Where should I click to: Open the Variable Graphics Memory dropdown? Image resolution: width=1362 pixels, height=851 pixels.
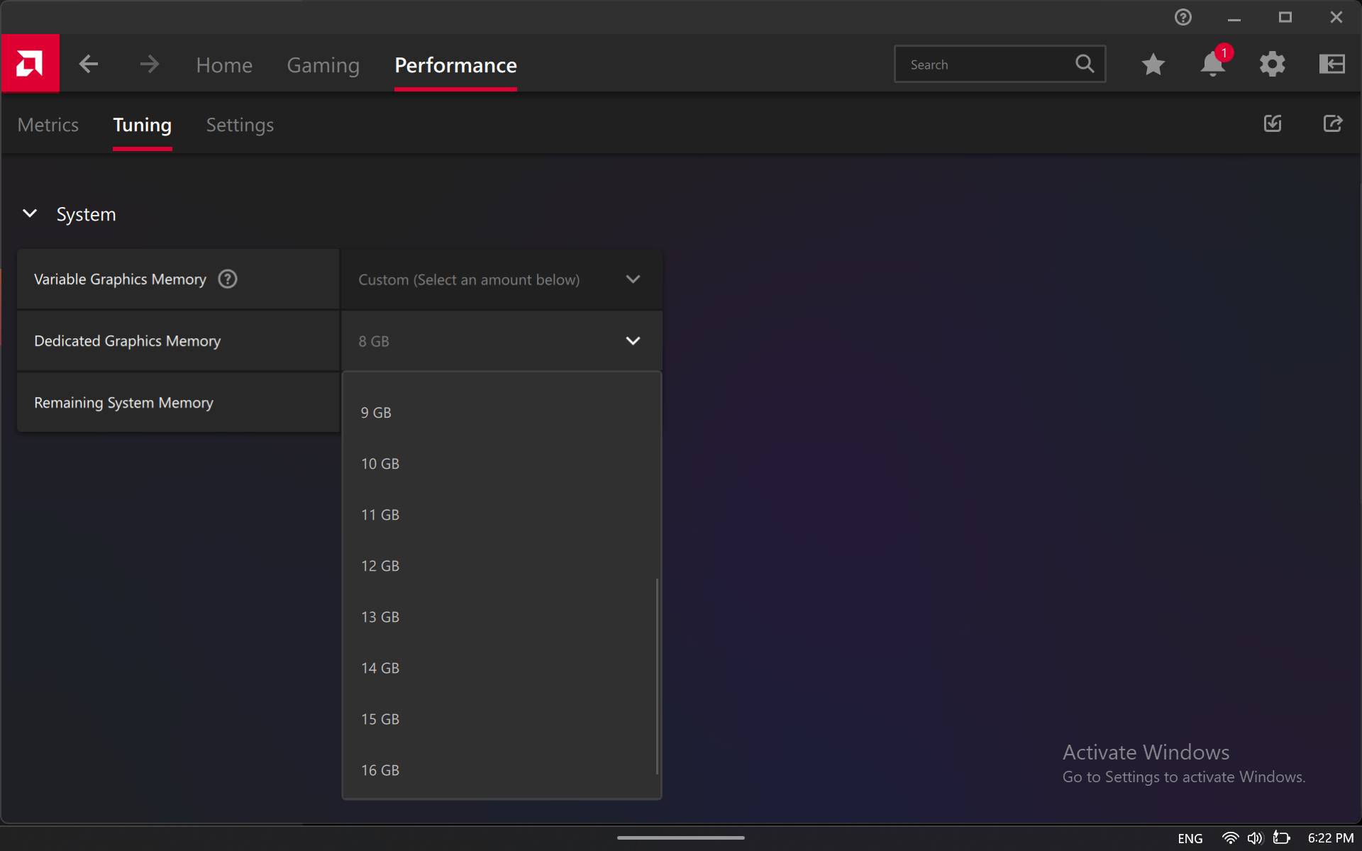(x=502, y=279)
